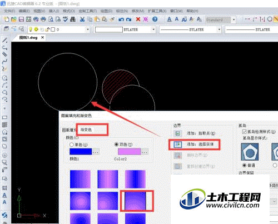278x224 pixels.
Task: Select the 普通 island display pentagon thumbnail
Action: point(250,152)
